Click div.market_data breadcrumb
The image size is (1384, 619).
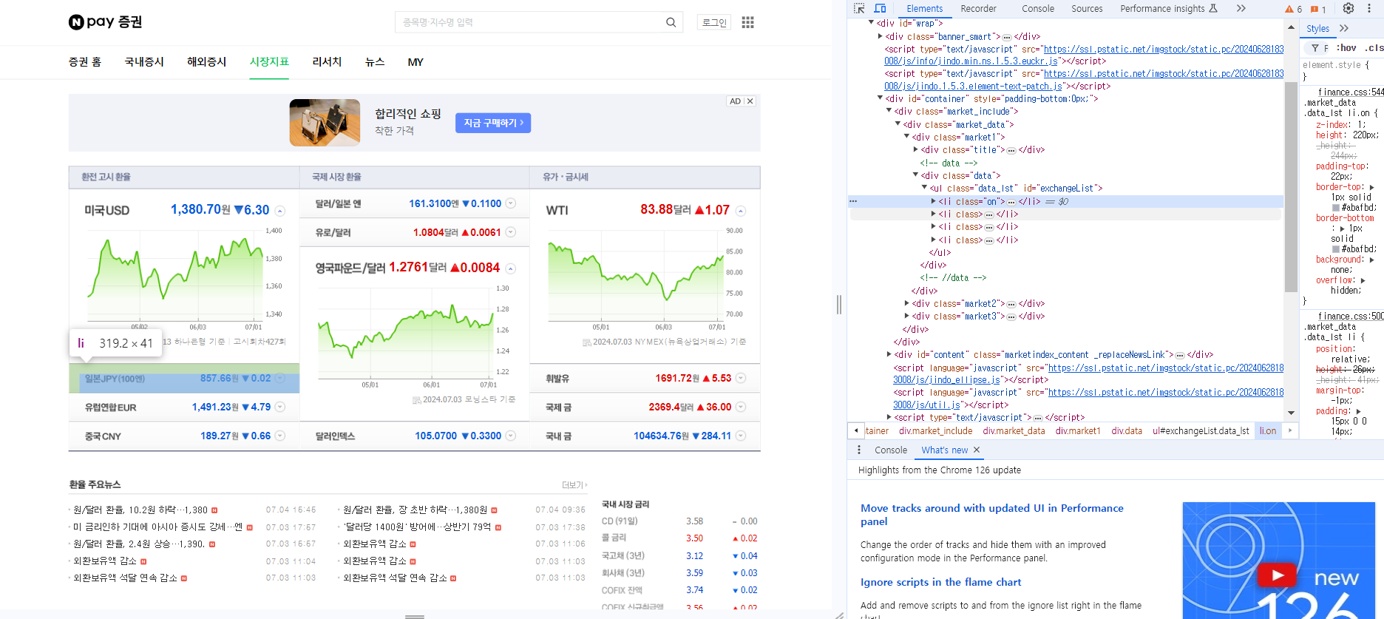pyautogui.click(x=1014, y=430)
